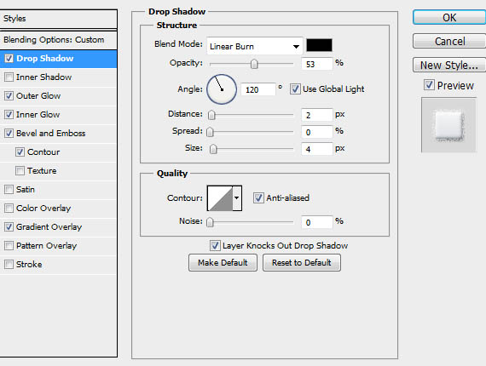Turn on the Color Overlay checkbox
The height and width of the screenshot is (366, 486).
pos(9,209)
